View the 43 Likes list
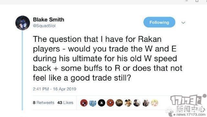This screenshot has height=117, width=207. tap(65, 102)
